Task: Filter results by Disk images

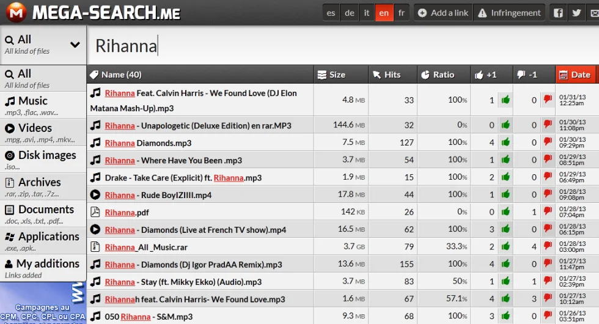Action: point(43,160)
